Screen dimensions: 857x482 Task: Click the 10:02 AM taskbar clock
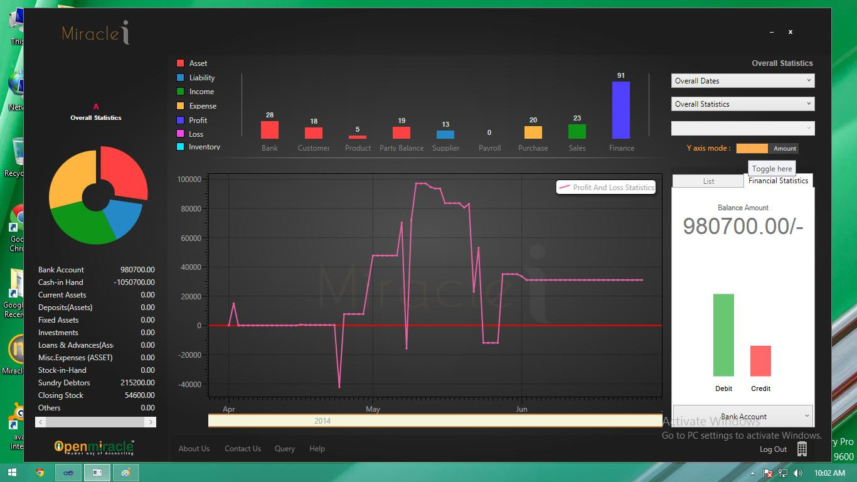pos(829,473)
